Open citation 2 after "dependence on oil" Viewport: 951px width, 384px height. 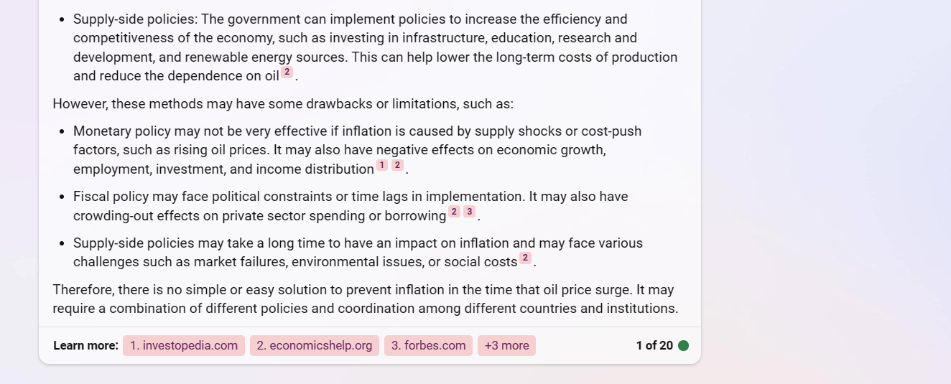287,72
